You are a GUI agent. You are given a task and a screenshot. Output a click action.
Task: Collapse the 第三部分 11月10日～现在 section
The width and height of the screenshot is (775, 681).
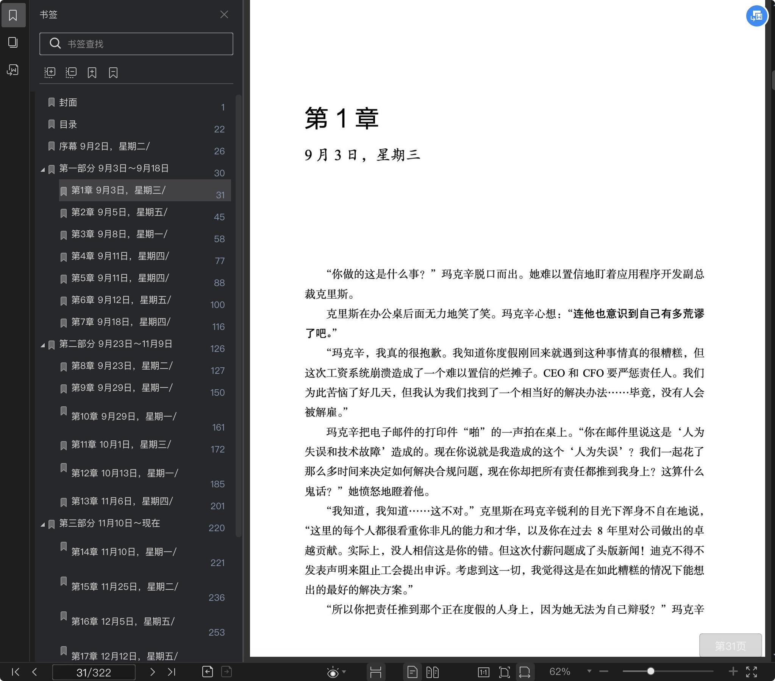click(x=42, y=525)
